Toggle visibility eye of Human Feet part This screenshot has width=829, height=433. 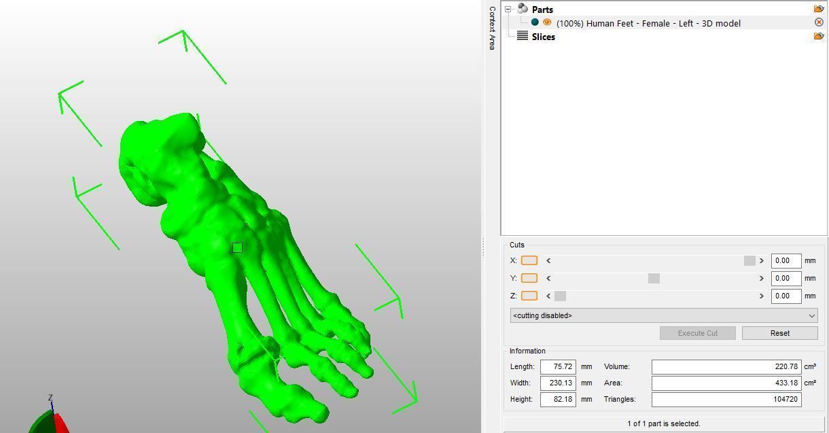547,22
